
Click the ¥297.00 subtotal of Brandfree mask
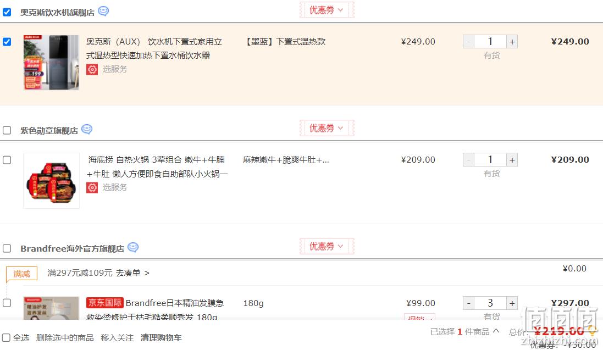[570, 303]
